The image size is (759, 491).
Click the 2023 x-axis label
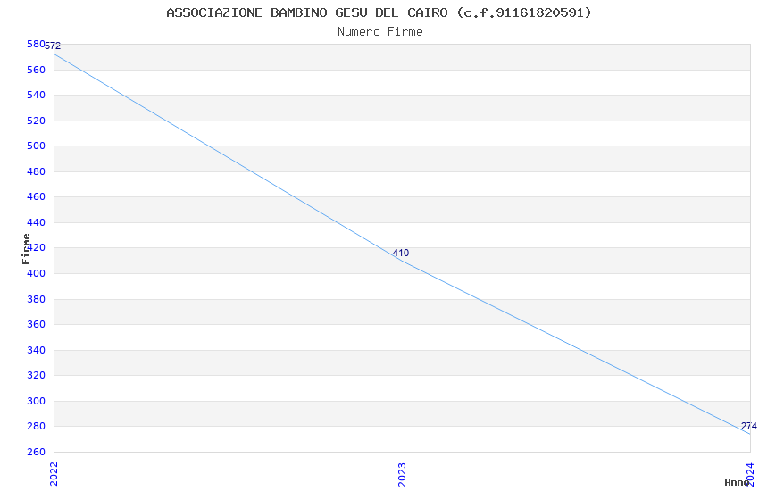tap(402, 474)
